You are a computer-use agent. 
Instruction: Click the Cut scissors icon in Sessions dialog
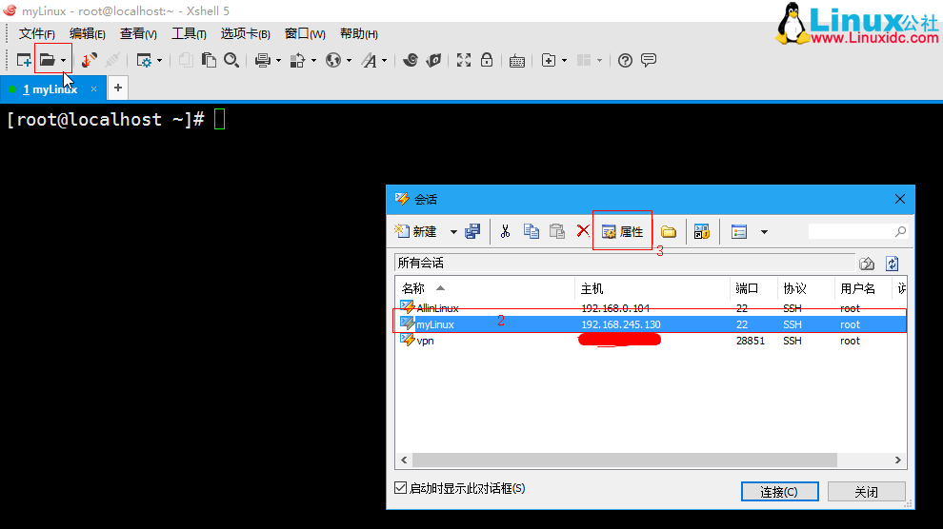[505, 231]
